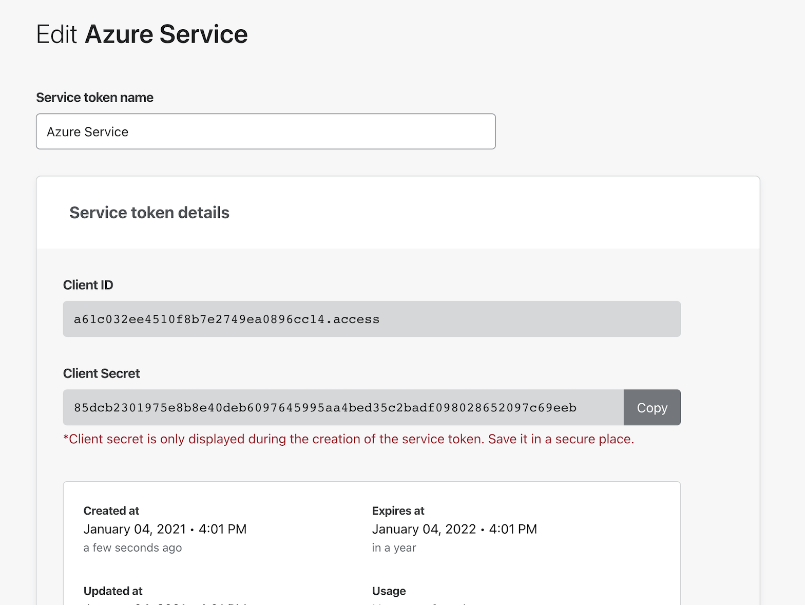Click the cut-off date under Updated at
This screenshot has height=605, width=805.
point(165,603)
